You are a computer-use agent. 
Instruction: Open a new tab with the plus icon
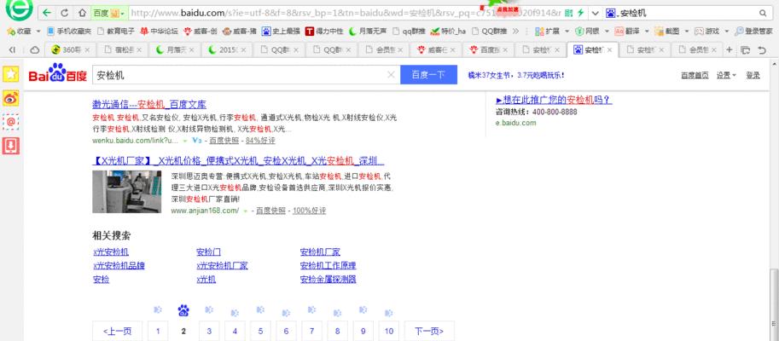730,49
